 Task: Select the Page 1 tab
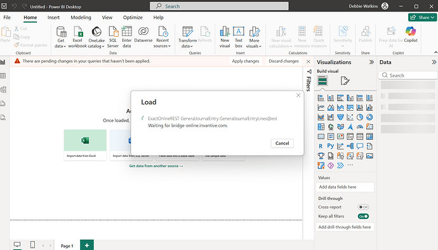coord(67,246)
